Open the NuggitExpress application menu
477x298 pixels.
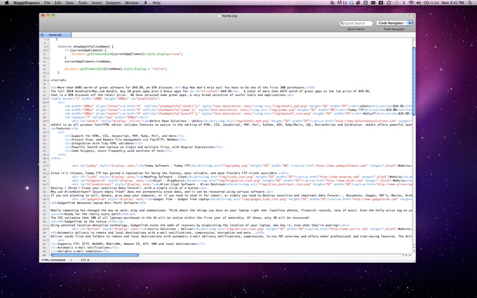click(x=26, y=3)
